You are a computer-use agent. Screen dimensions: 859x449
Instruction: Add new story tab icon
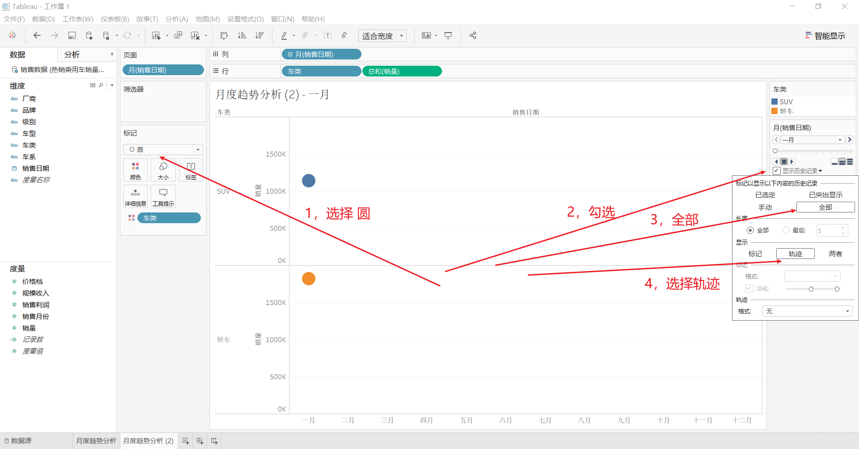pyautogui.click(x=214, y=441)
